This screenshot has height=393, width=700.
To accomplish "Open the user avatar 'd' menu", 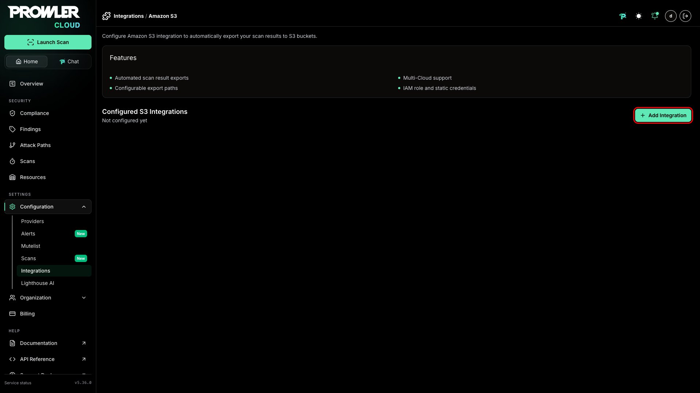I will (671, 16).
